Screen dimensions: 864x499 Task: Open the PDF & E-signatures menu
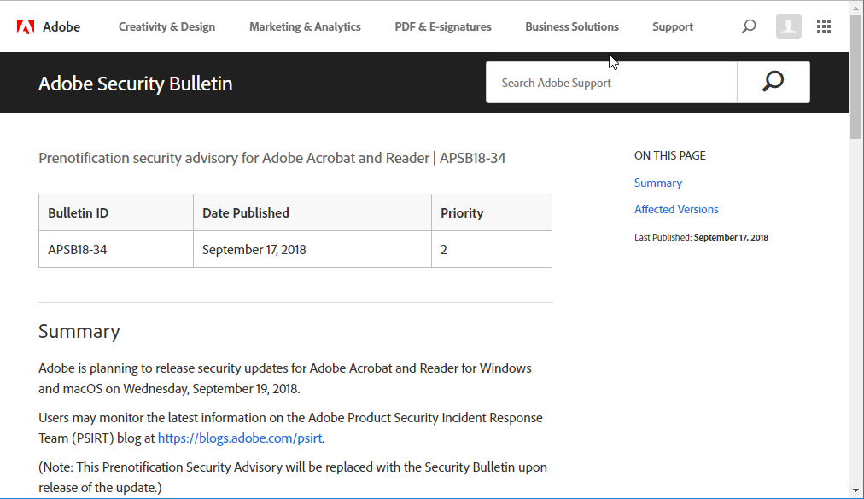[x=442, y=26]
